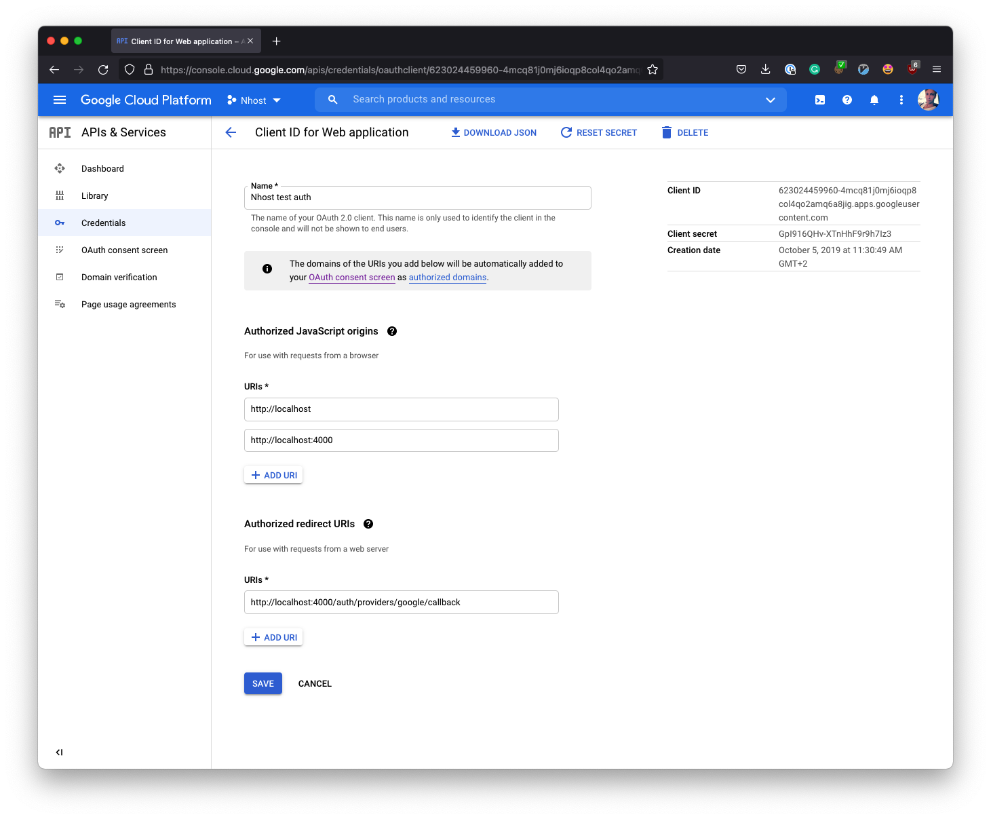Click the browser forward arrow
This screenshot has height=819, width=991.
(x=79, y=69)
